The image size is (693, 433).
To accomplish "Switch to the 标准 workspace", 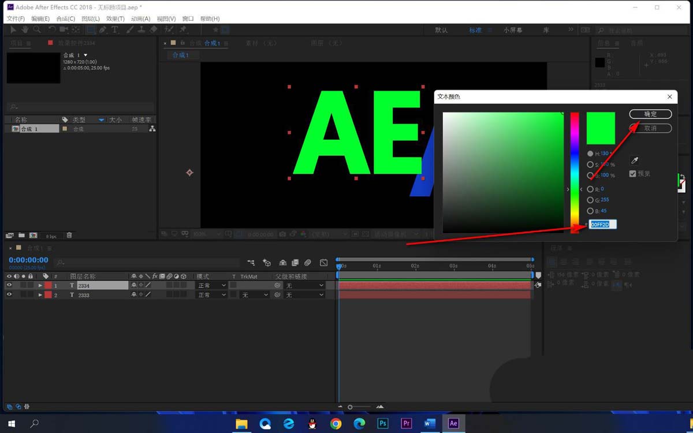I will click(475, 30).
